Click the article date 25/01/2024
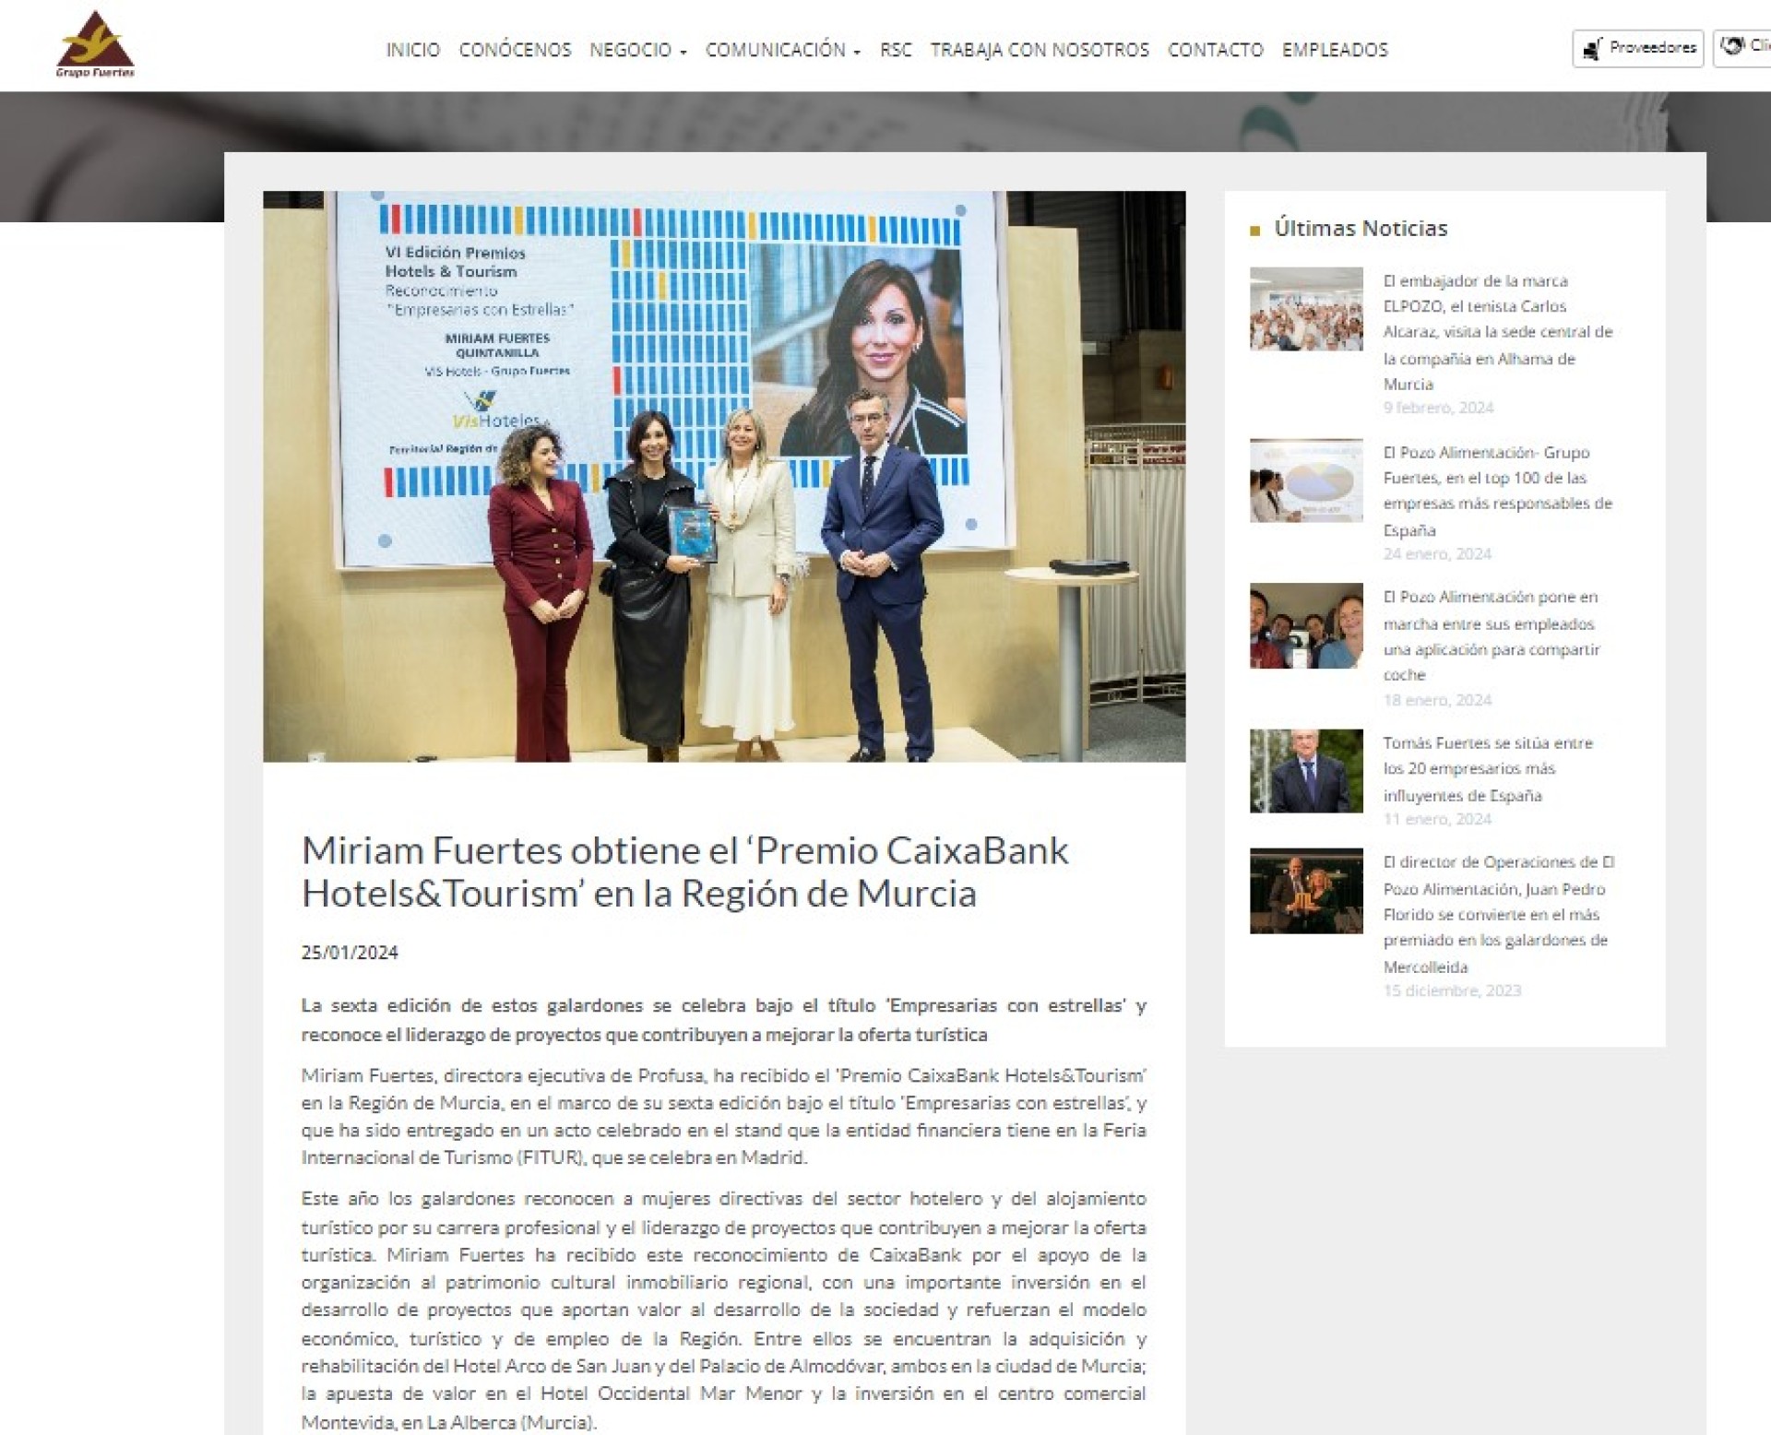Viewport: 1771px width, 1435px height. [350, 953]
